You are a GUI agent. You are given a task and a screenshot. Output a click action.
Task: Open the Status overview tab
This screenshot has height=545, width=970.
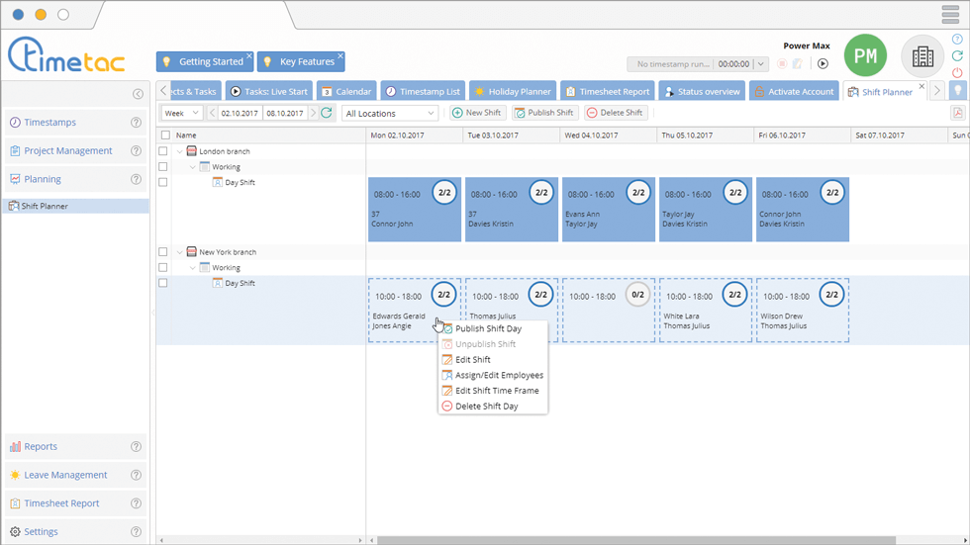click(702, 91)
